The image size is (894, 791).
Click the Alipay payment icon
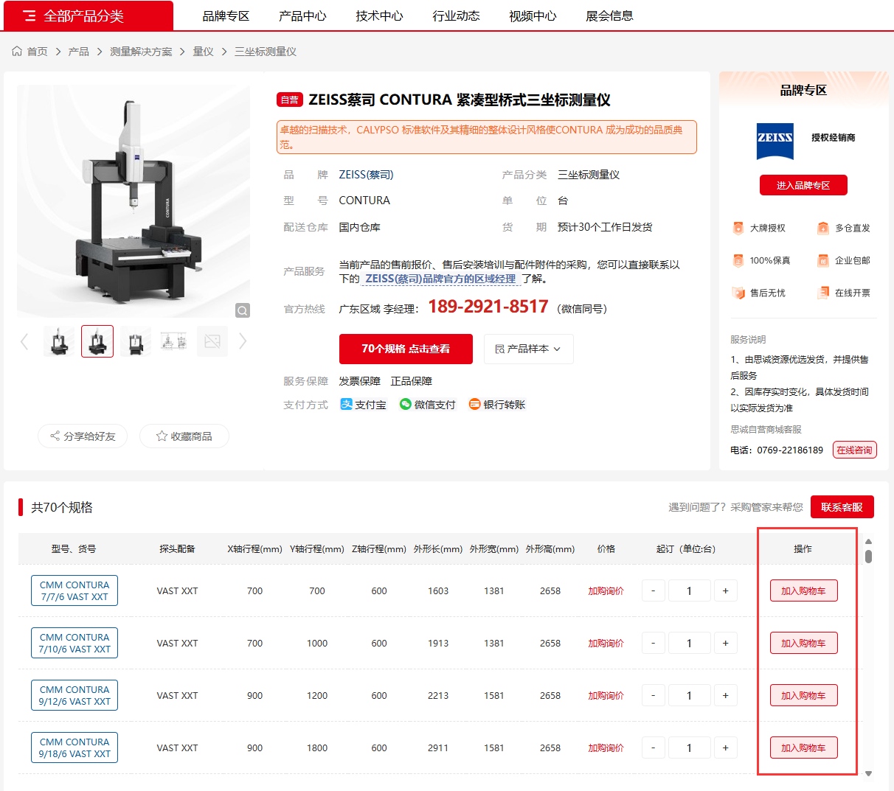[x=346, y=404]
